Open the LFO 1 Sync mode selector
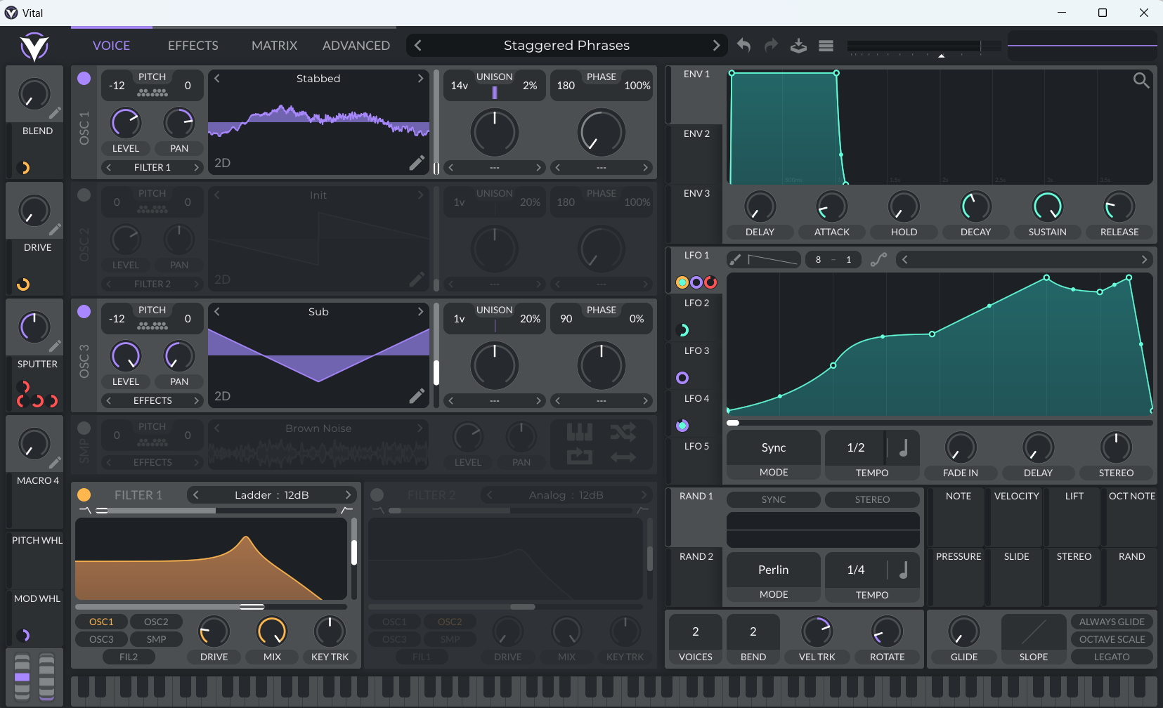The image size is (1163, 708). pyautogui.click(x=773, y=448)
